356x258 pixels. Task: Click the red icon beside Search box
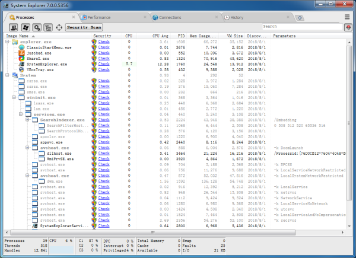pyautogui.click(x=347, y=27)
